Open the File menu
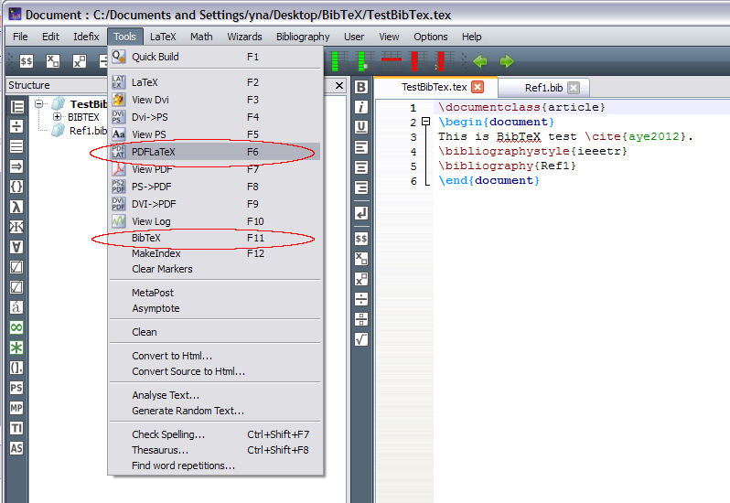 20,37
